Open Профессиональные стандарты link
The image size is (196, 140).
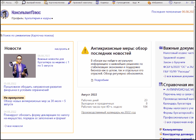click(x=178, y=117)
